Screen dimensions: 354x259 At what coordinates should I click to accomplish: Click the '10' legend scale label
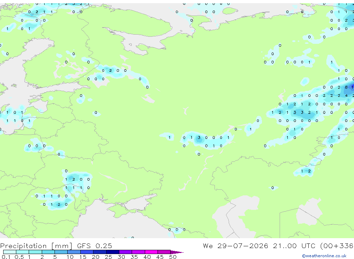[x=70, y=257]
